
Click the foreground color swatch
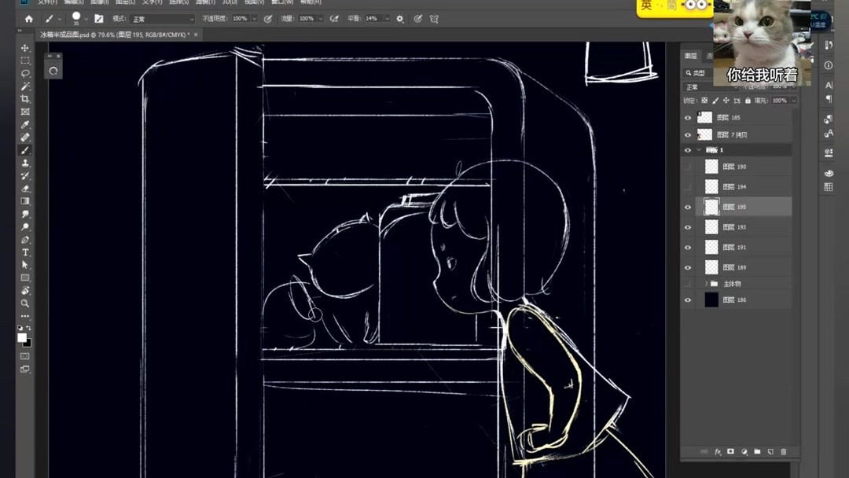22,337
